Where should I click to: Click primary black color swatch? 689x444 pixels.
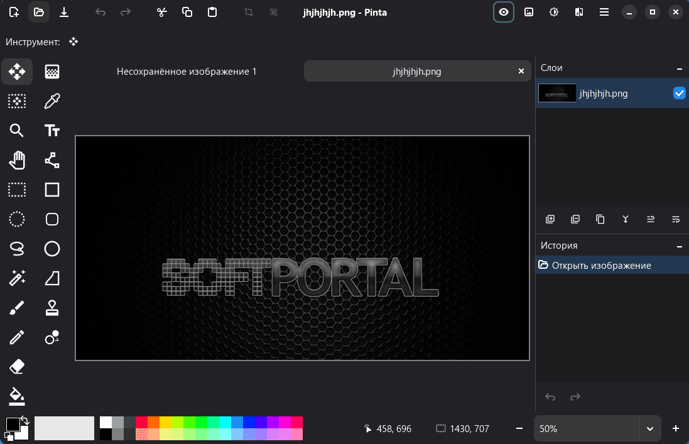tap(13, 425)
